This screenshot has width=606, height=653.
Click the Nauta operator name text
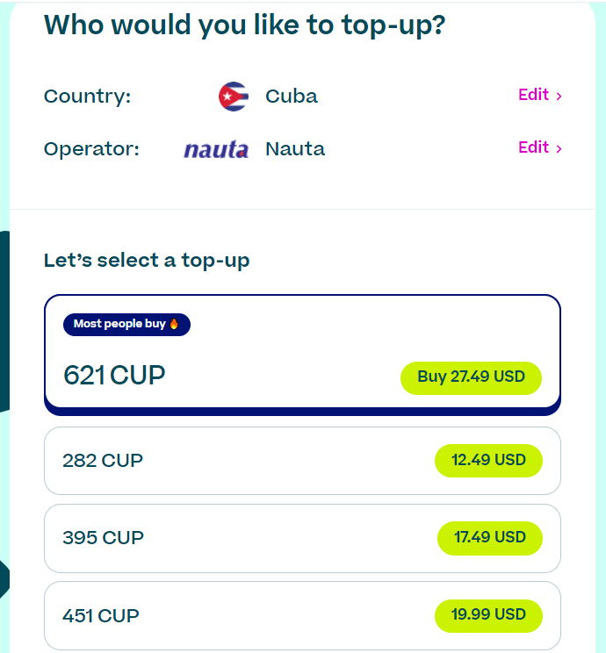(295, 148)
